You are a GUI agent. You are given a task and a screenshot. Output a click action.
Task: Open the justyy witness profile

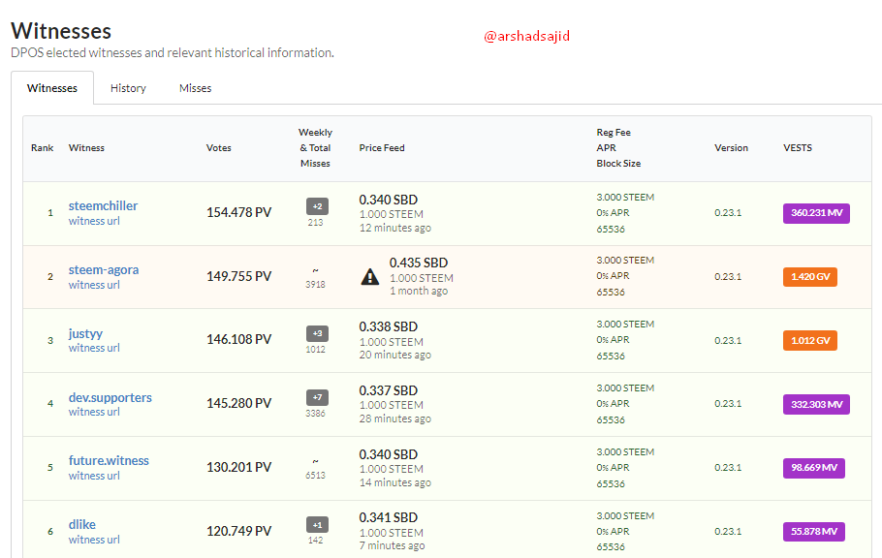click(85, 333)
